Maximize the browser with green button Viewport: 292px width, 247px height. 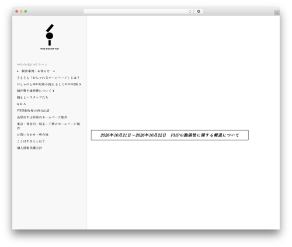pos(26,12)
